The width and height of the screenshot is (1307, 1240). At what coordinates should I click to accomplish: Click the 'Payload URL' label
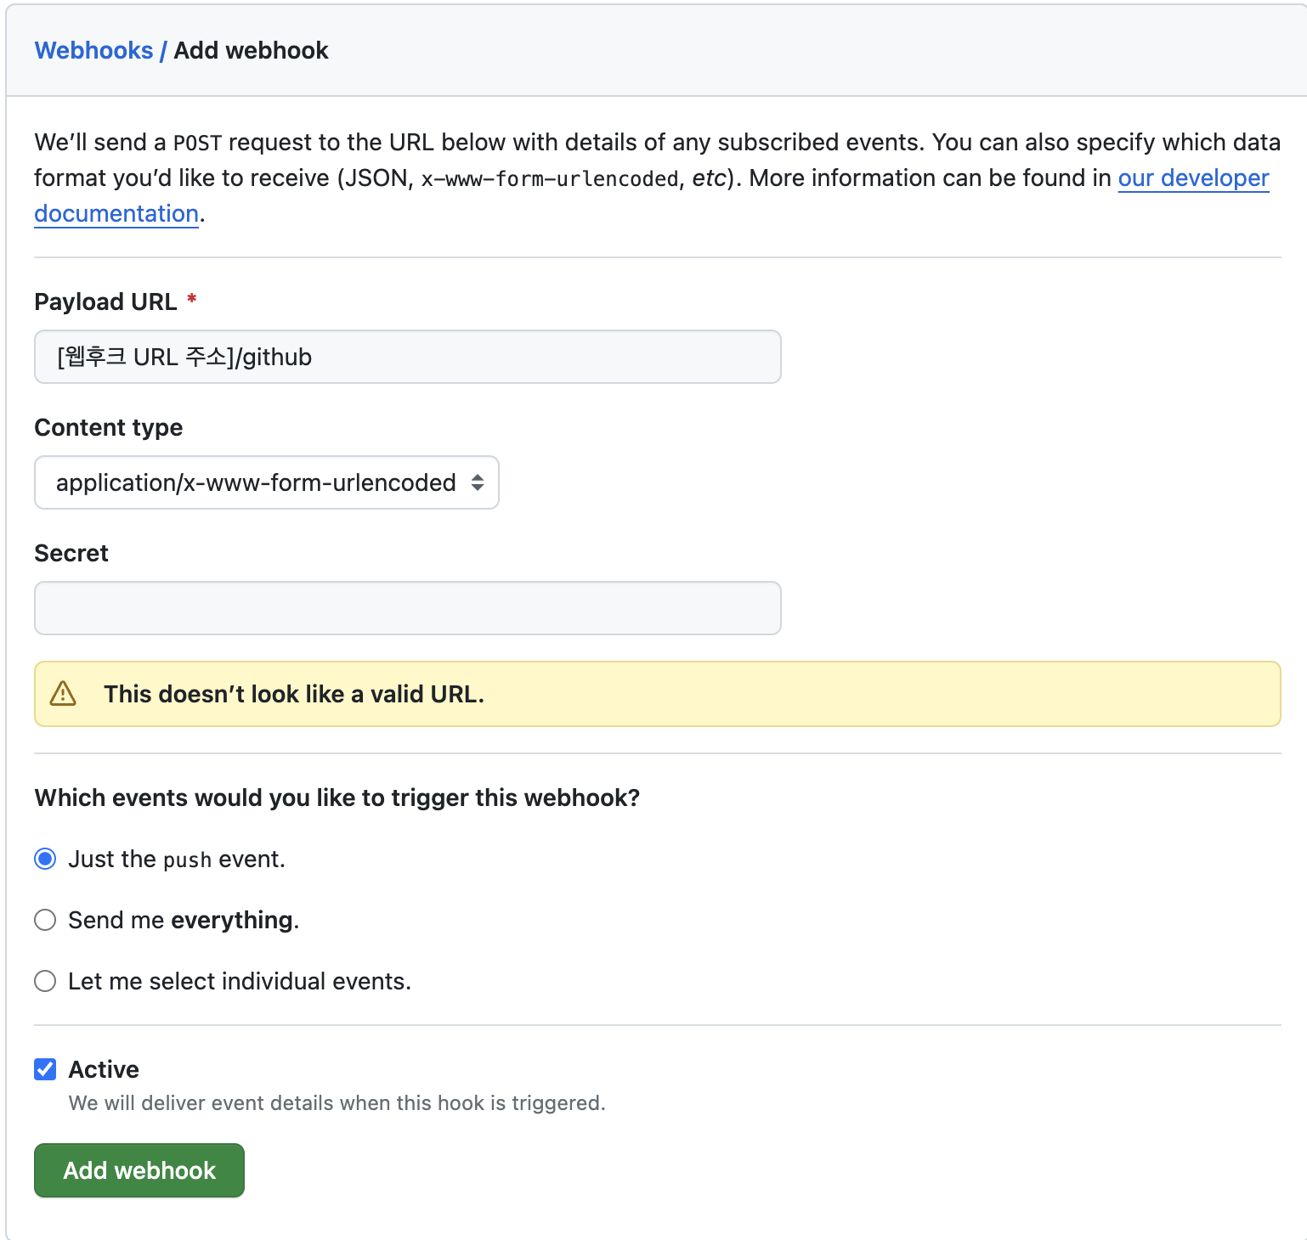tap(105, 302)
